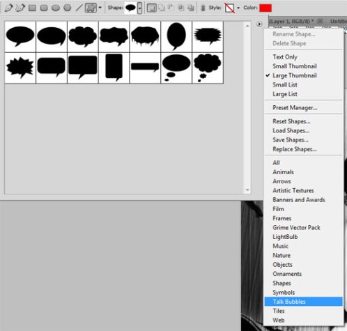Open the red Color swatch

click(265, 8)
